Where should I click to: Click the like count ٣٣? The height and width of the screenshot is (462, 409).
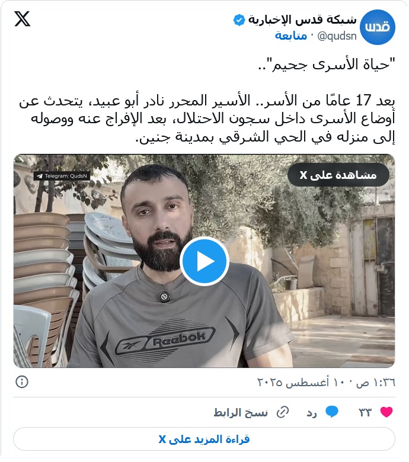point(365,412)
